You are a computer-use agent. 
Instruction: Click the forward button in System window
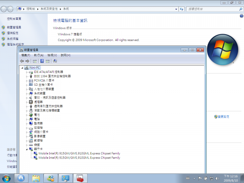point(10,9)
